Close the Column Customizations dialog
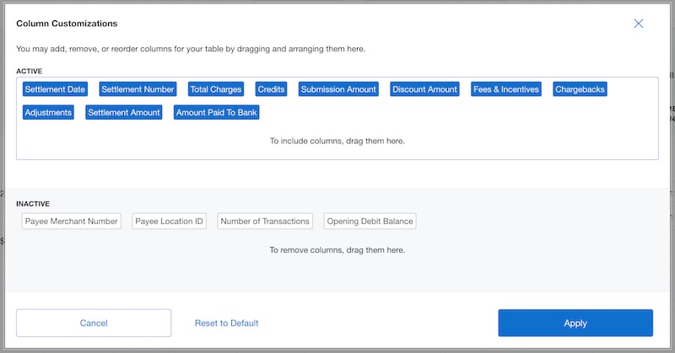 639,24
